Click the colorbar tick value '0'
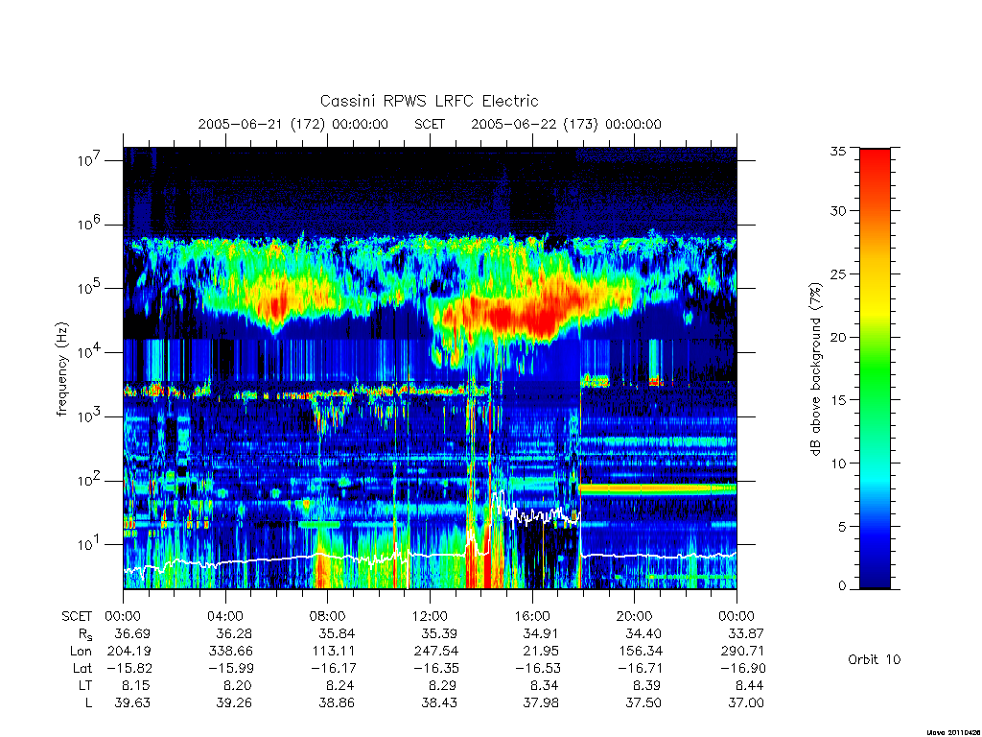Screen dimensions: 982x737 coord(842,586)
